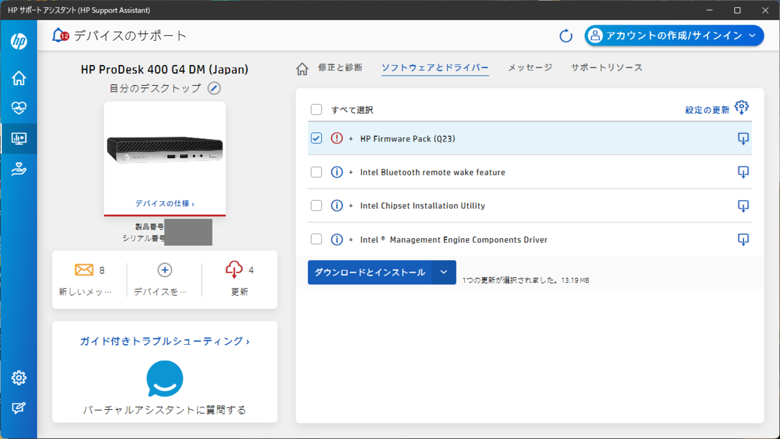Check Intel Management Engine Components Driver checkbox
The image size is (780, 439).
pos(317,240)
